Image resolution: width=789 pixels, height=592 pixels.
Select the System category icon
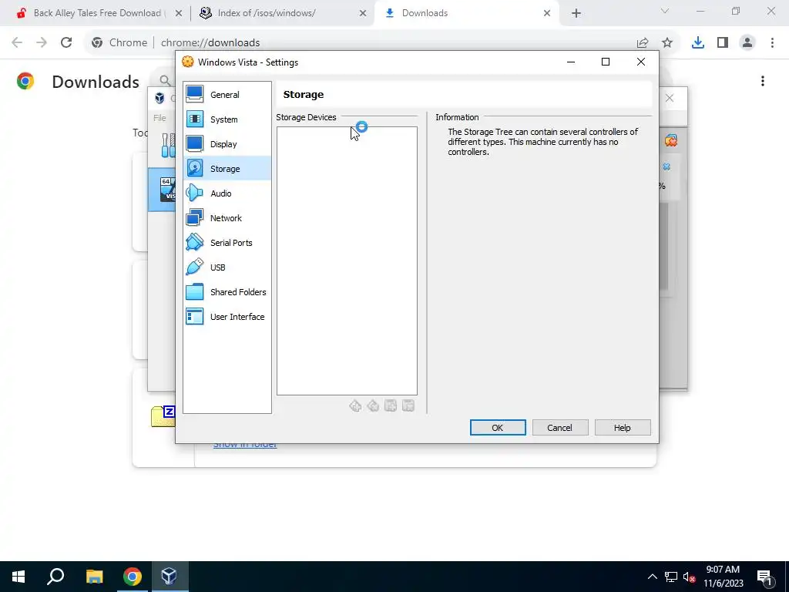click(x=195, y=119)
